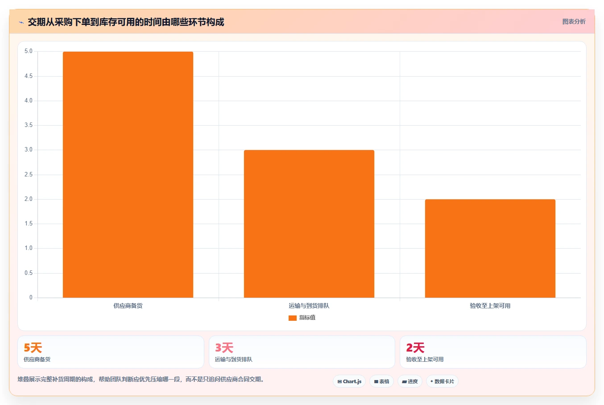Click the chart title 交期从采购下单到库存可用
This screenshot has height=405, width=604.
(x=126, y=22)
